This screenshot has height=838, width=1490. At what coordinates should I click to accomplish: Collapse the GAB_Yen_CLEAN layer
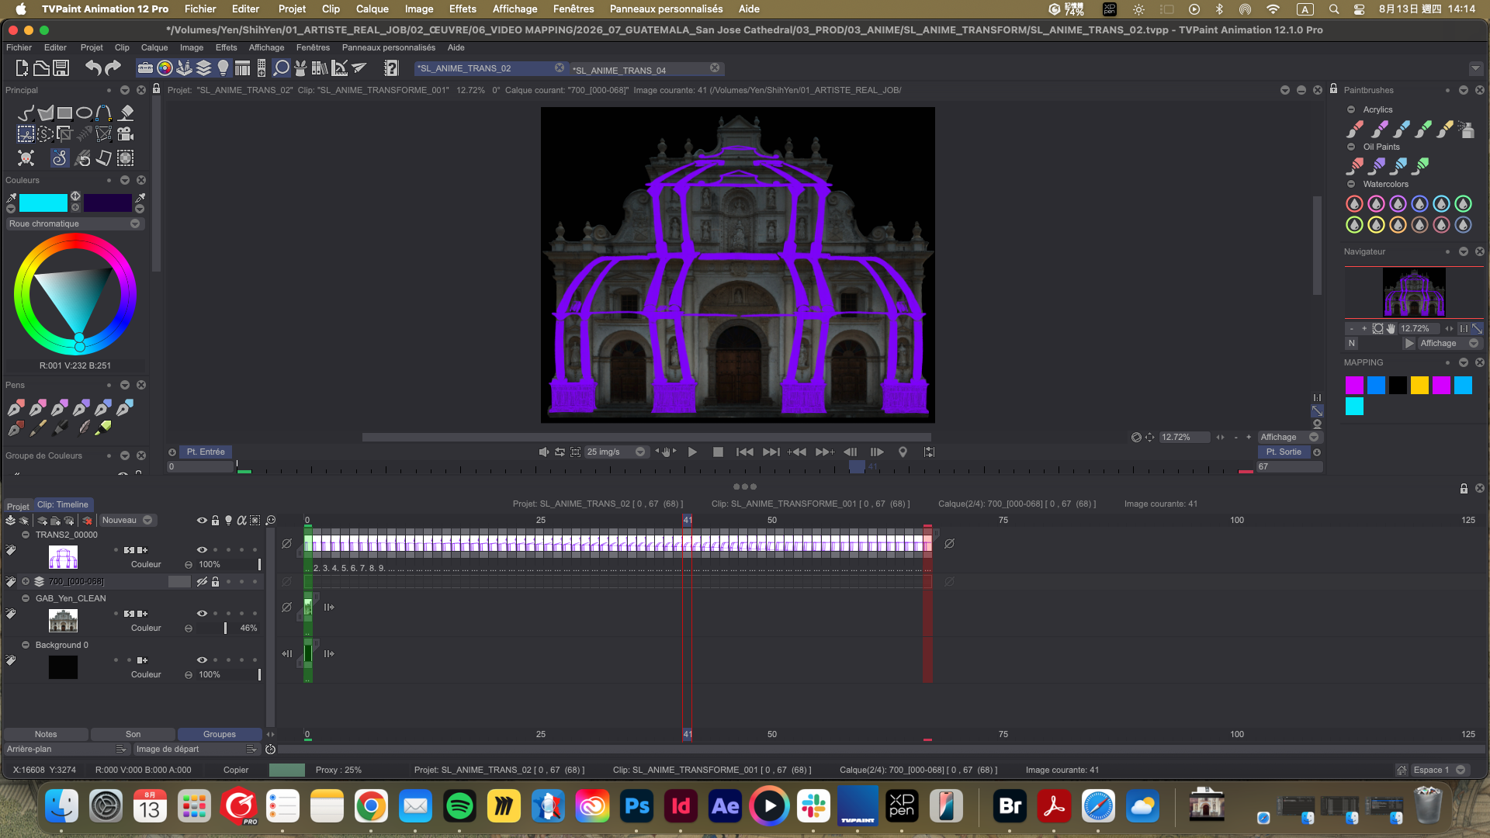pyautogui.click(x=26, y=599)
